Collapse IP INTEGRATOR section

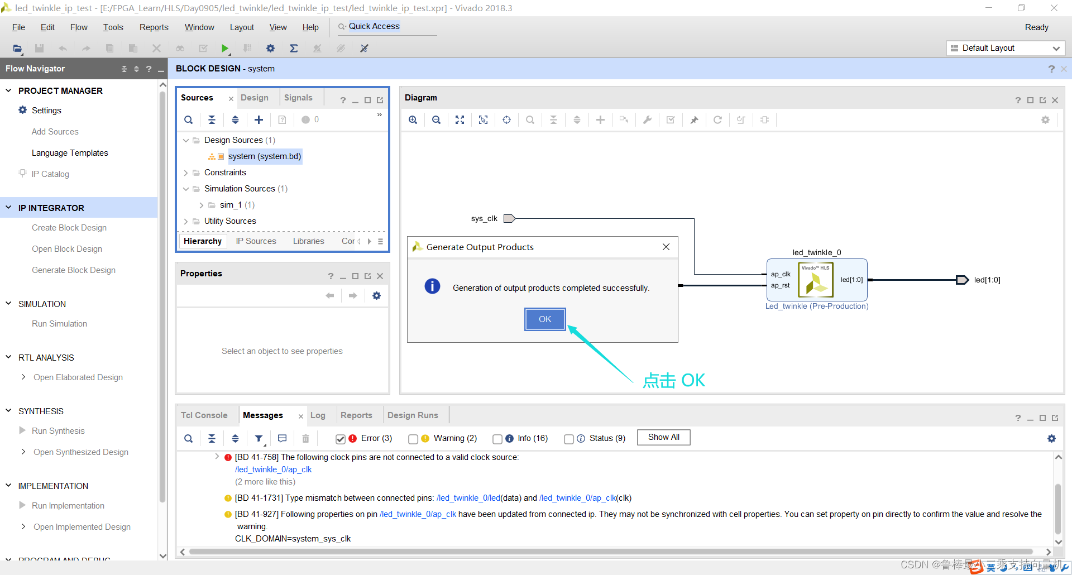[x=8, y=208]
